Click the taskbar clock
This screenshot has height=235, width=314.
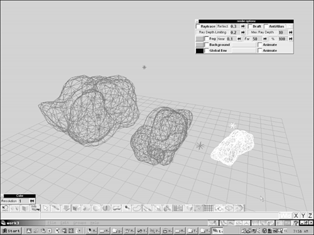(301, 231)
